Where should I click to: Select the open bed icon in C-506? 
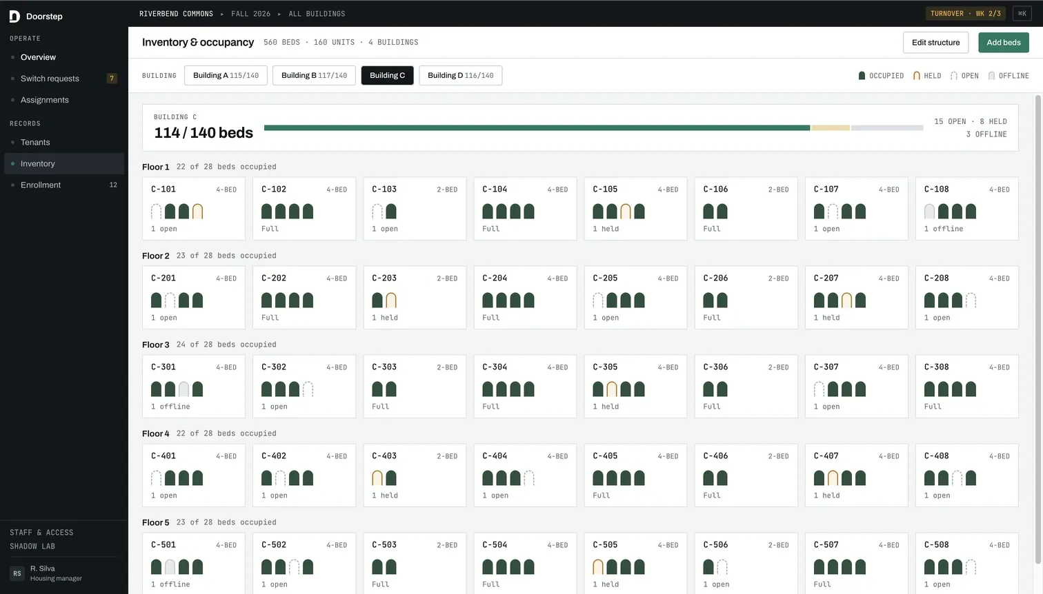point(722,567)
